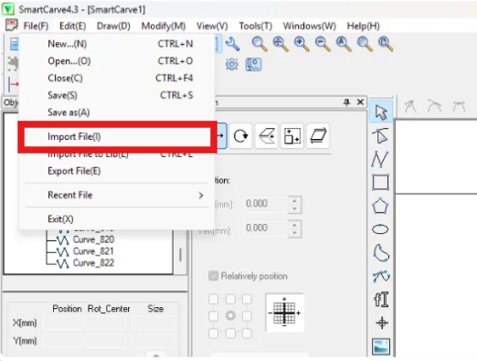477x361 pixels.
Task: Click the Y(mm) Size input field
Action: coord(154,341)
